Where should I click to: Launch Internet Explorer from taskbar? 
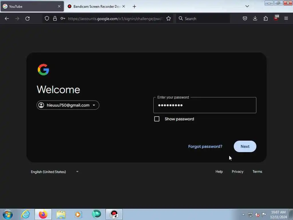pos(25,214)
